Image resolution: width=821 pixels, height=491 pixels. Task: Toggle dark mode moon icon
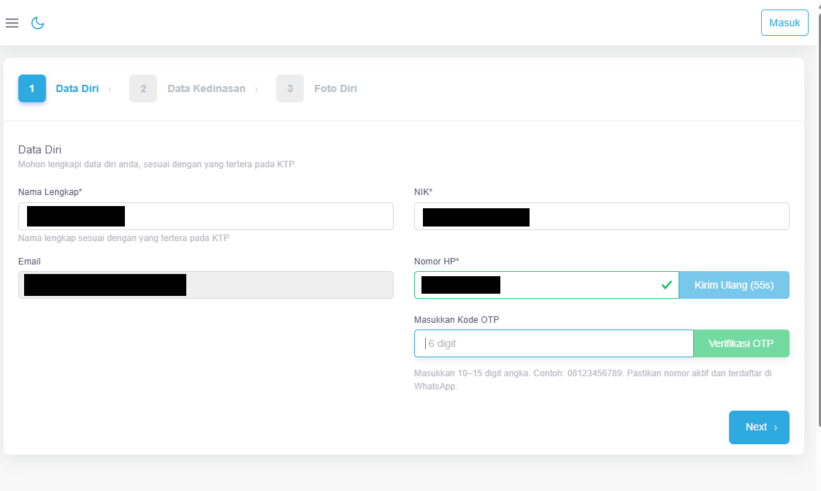coord(38,23)
